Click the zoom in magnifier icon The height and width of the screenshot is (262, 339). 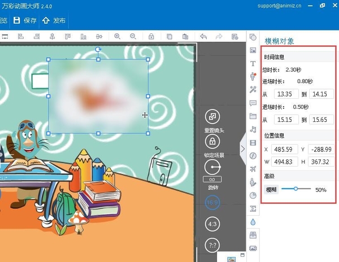click(118, 37)
